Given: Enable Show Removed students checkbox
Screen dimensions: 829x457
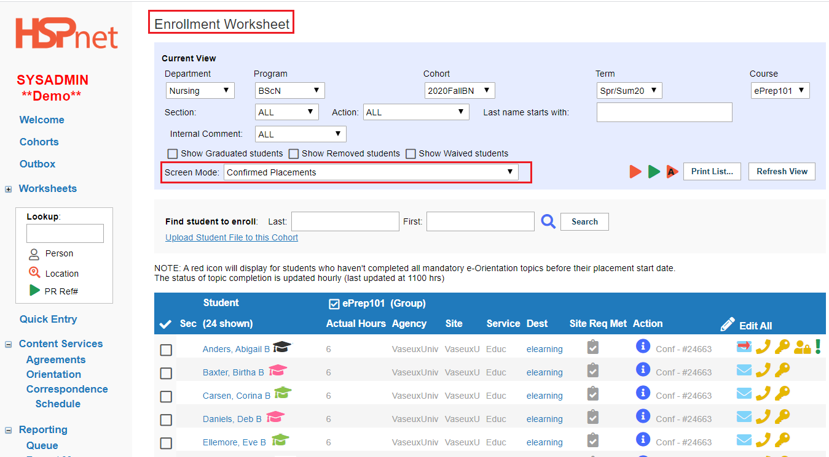Looking at the screenshot, I should pyautogui.click(x=294, y=153).
